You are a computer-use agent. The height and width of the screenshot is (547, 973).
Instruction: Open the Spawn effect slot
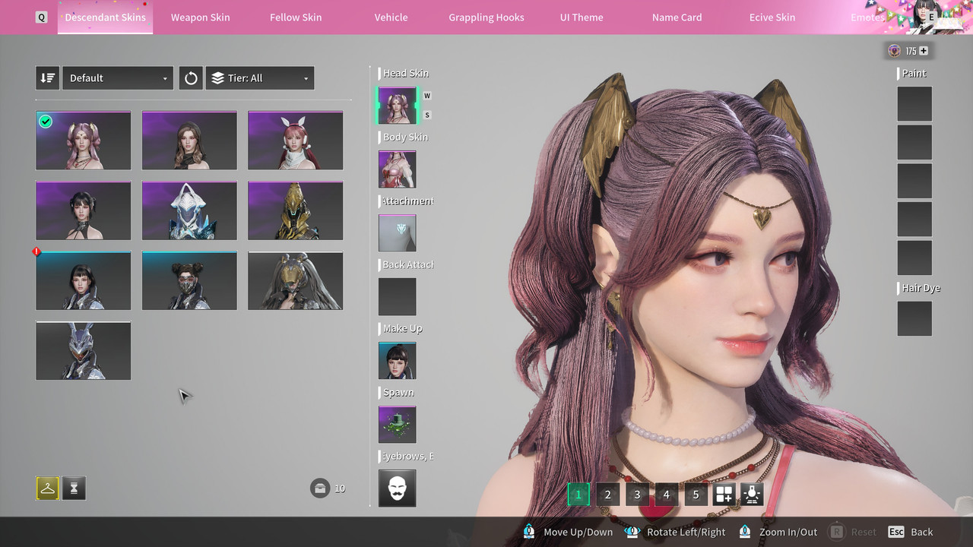click(x=398, y=425)
